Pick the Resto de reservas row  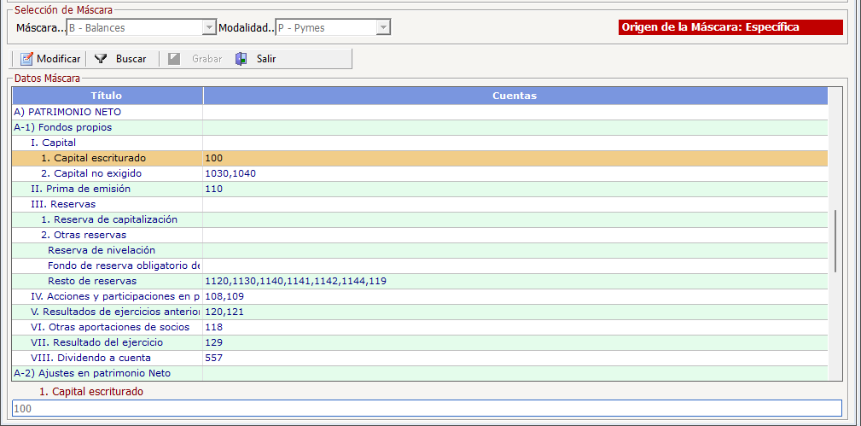pyautogui.click(x=420, y=282)
